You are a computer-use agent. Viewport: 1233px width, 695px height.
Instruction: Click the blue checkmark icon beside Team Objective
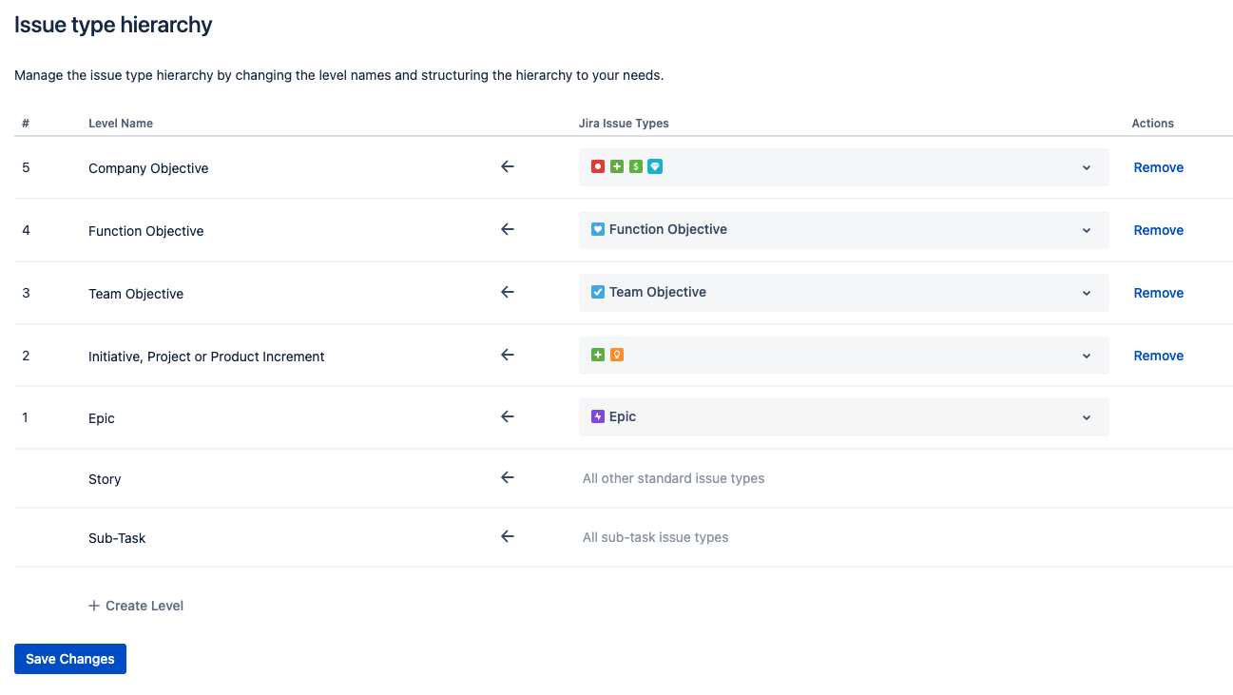597,292
